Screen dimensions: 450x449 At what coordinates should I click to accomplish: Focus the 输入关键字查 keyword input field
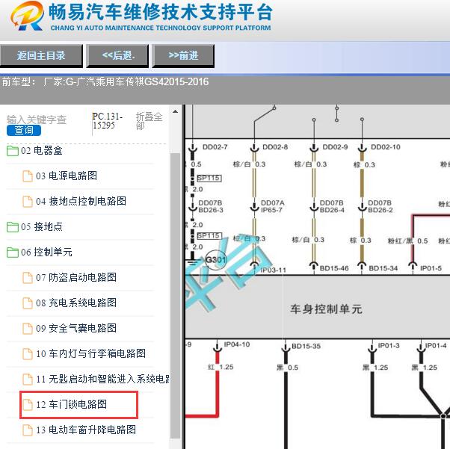click(x=37, y=120)
